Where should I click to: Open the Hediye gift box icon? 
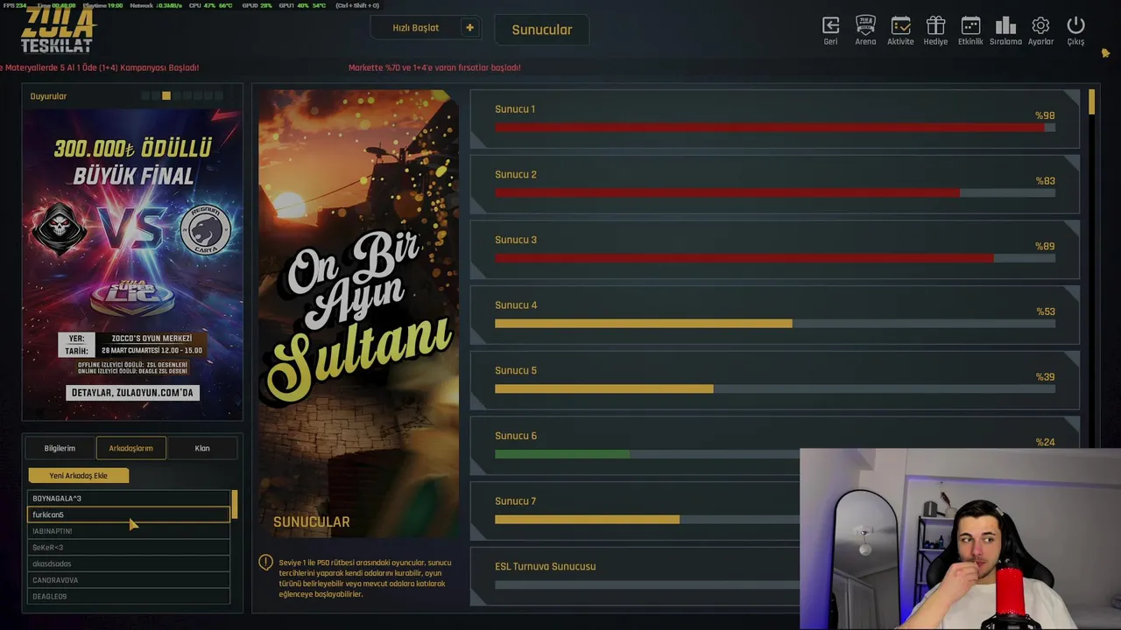click(x=935, y=25)
